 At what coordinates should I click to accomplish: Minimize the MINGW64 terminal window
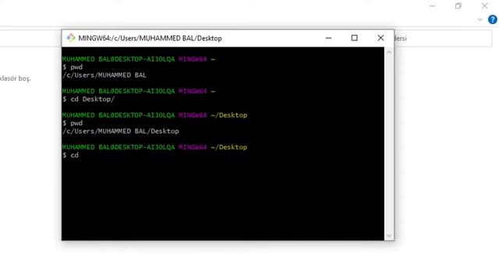tap(328, 38)
